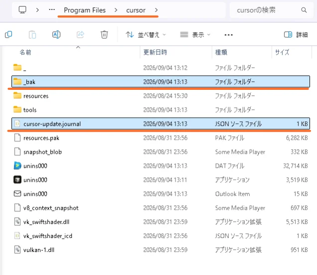Select the cursor breadcrumb segment
The height and width of the screenshot is (275, 317).
coord(136,10)
